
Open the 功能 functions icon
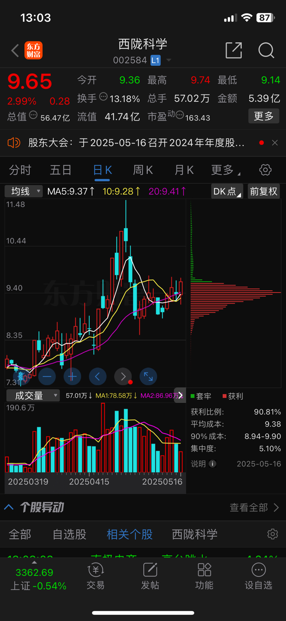(x=204, y=577)
